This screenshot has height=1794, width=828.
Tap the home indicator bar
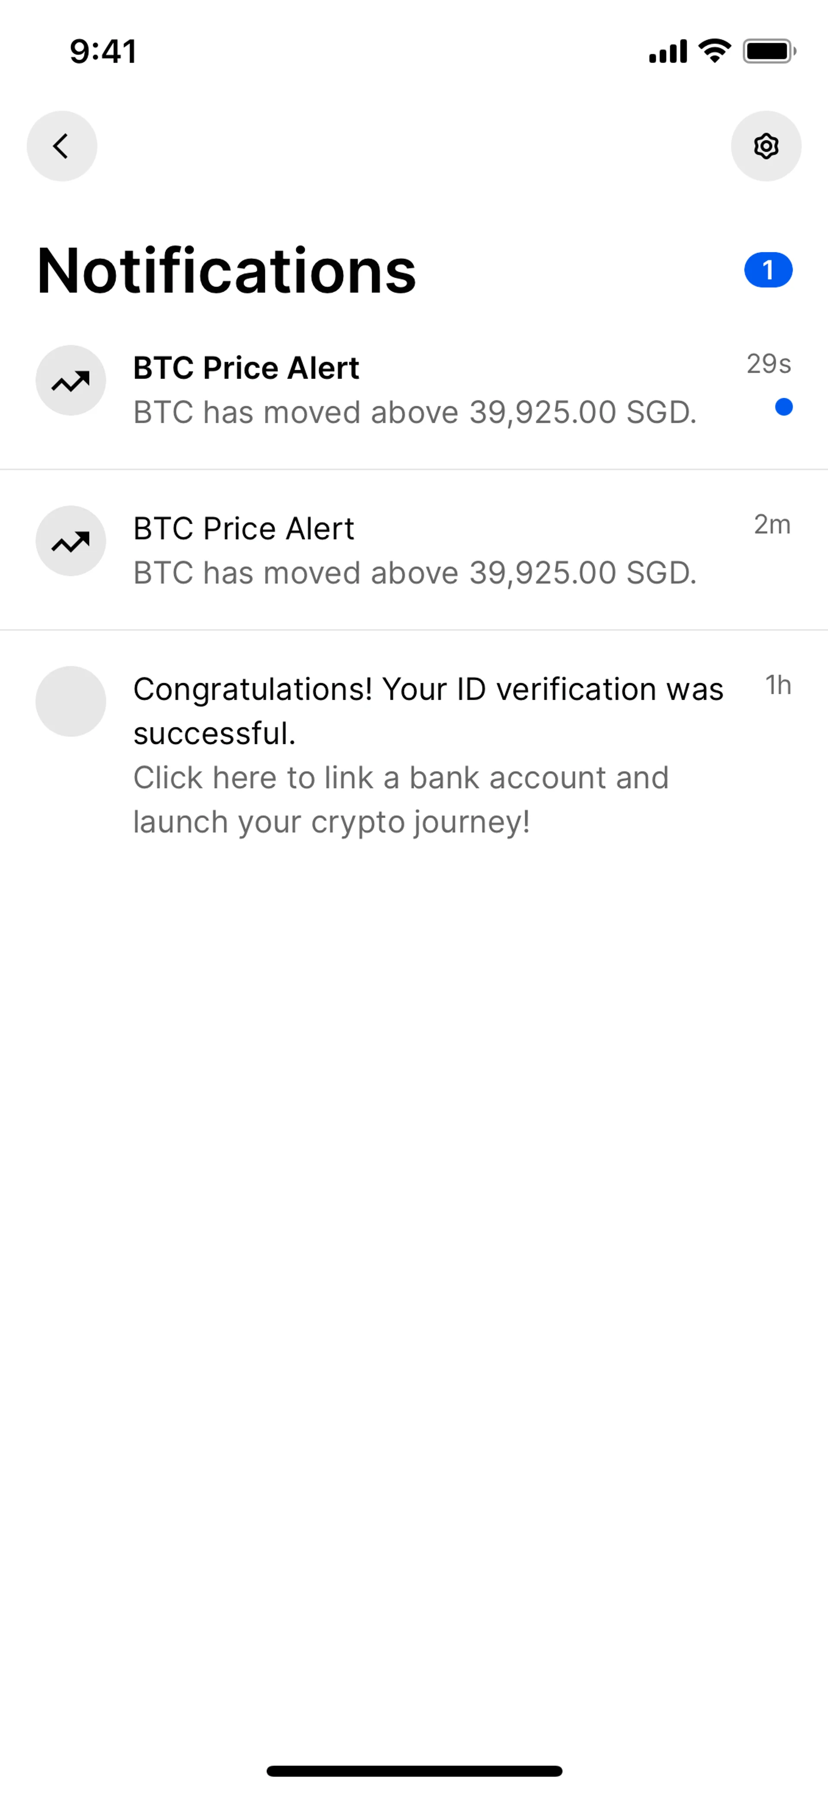click(x=414, y=1770)
